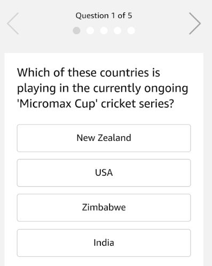Tap the third answer box, Zimbabwe

click(104, 208)
